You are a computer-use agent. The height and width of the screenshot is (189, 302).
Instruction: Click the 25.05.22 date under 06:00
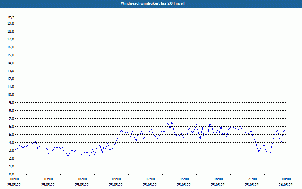tap(82, 184)
